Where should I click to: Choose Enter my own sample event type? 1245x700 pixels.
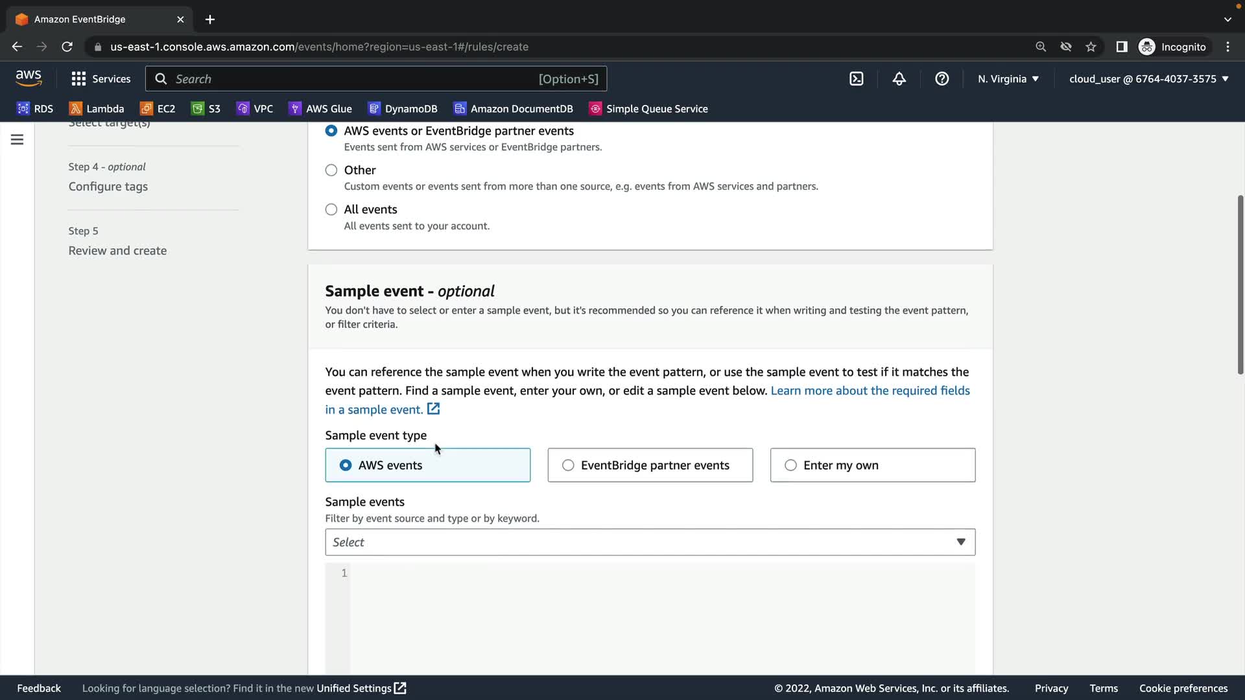[790, 465]
